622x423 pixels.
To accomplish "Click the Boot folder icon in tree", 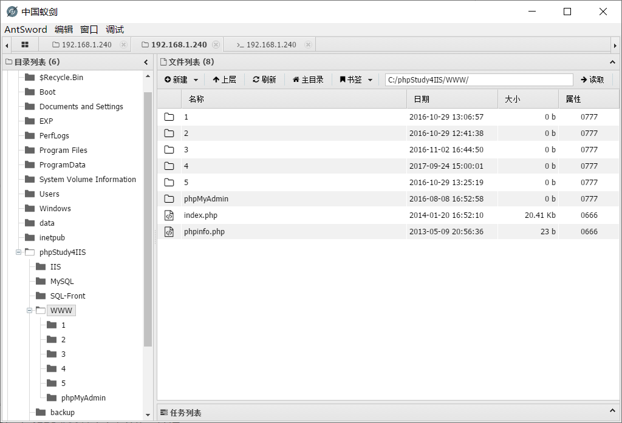I will click(30, 92).
